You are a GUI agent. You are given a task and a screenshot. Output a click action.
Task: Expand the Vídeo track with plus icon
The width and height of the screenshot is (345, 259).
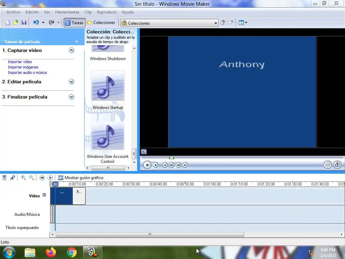point(44,195)
